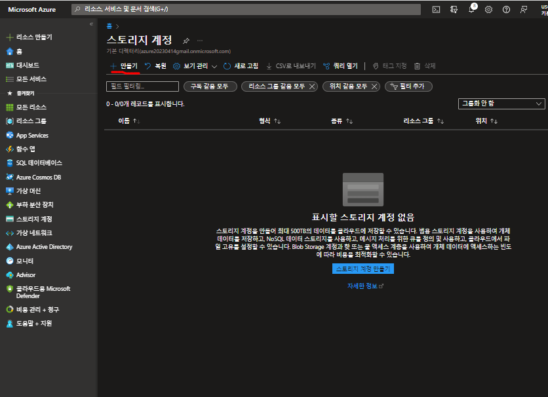Image resolution: width=548 pixels, height=397 pixels.
Task: Pin the 스토리지 계정 page with the pin icon
Action: (186, 41)
